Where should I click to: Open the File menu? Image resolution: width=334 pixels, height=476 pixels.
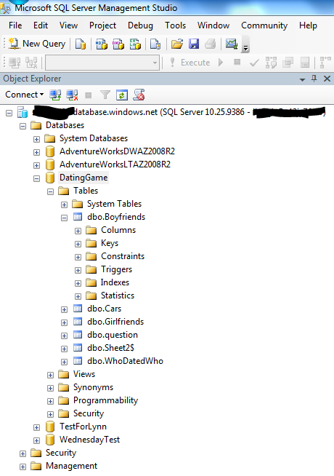(x=15, y=25)
